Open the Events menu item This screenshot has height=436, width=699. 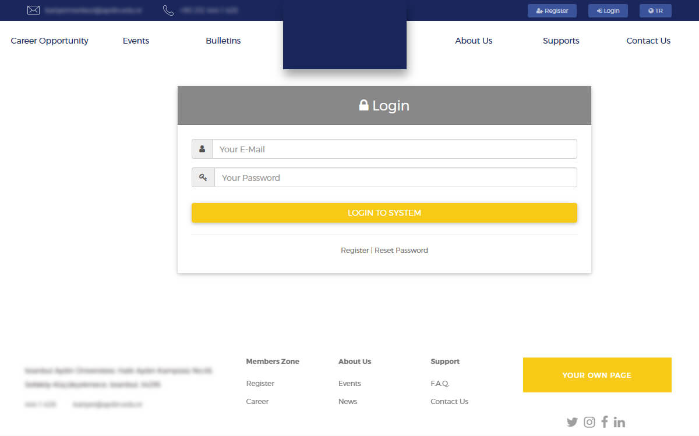pyautogui.click(x=136, y=41)
